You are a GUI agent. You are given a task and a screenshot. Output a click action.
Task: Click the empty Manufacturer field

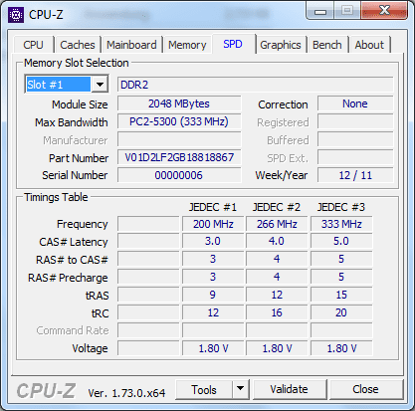pyautogui.click(x=179, y=139)
